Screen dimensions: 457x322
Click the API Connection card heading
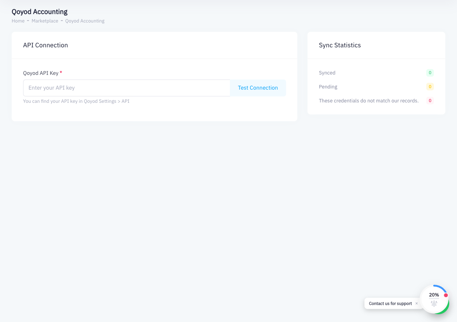pyautogui.click(x=46, y=45)
